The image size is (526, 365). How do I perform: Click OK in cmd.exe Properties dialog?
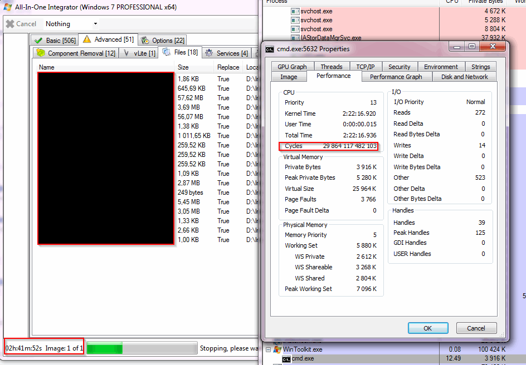coord(428,328)
